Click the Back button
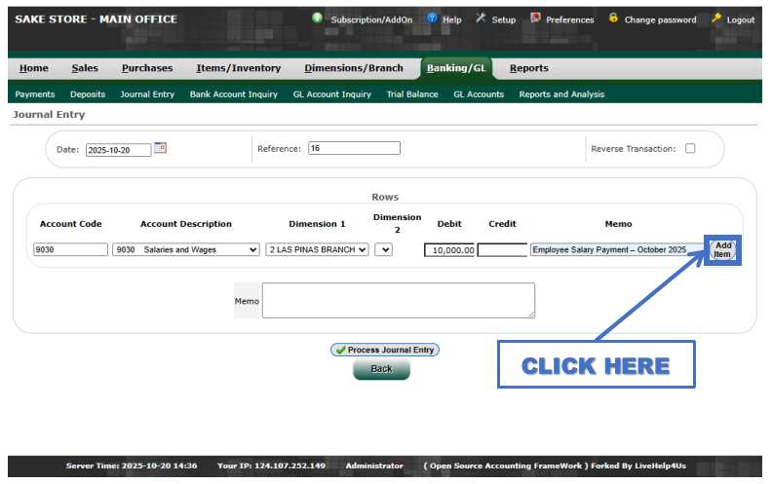This screenshot has height=484, width=772. pyautogui.click(x=381, y=369)
